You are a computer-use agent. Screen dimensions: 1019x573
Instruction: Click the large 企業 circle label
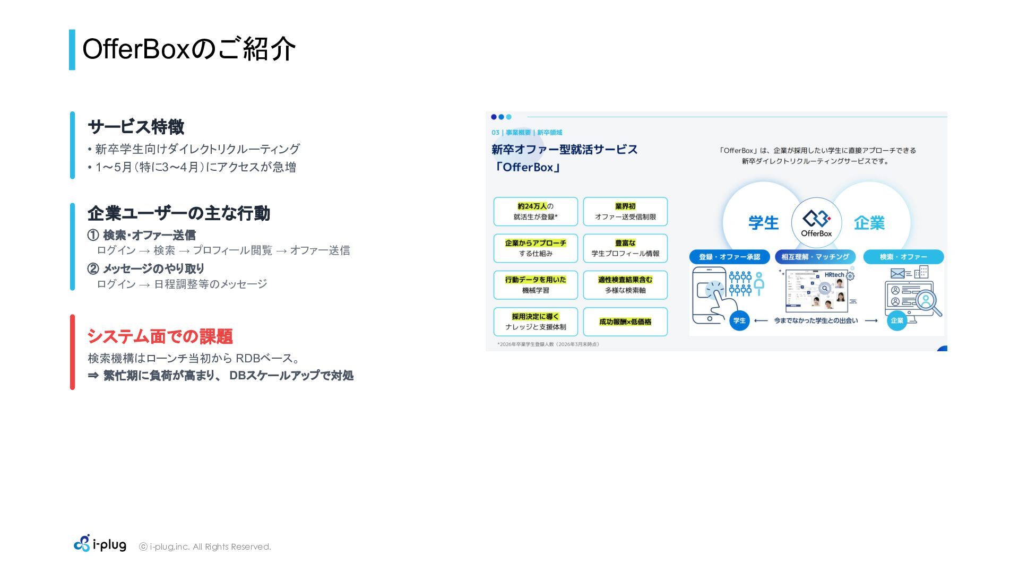(869, 223)
